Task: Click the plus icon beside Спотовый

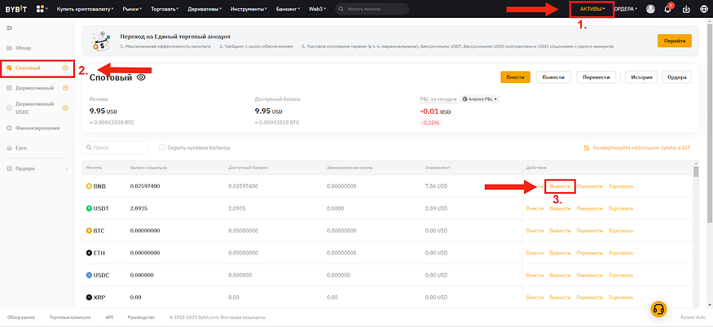Action: (x=65, y=68)
